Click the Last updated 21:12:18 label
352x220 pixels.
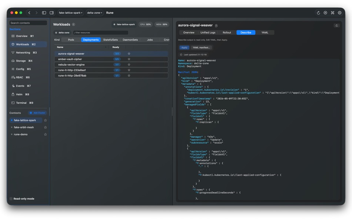point(193,55)
